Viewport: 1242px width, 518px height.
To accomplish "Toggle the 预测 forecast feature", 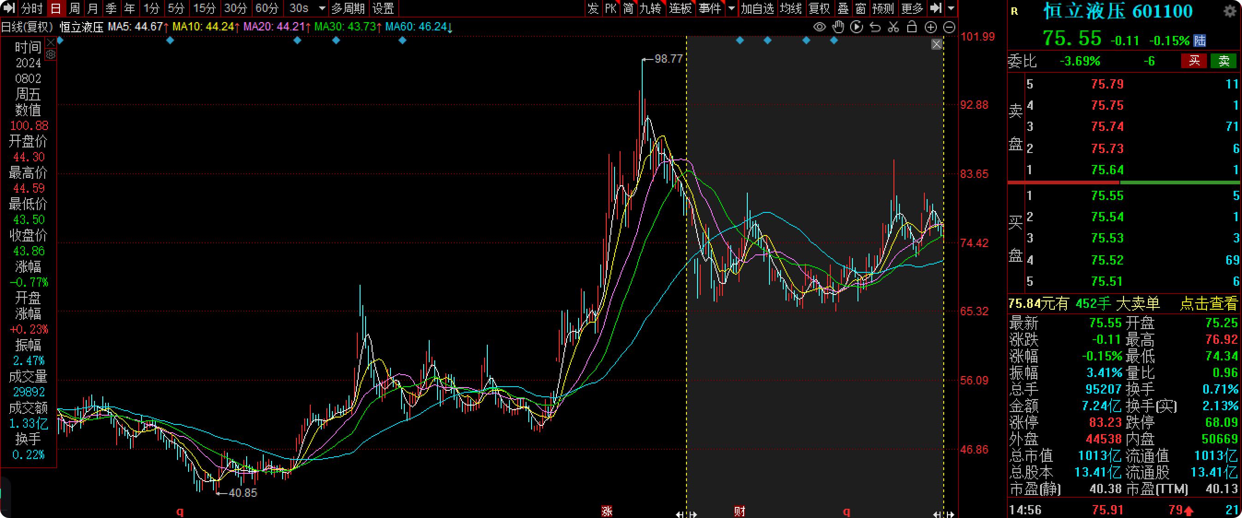I will click(x=883, y=8).
